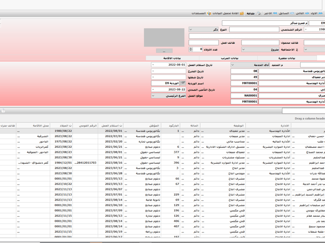Click the هاتف عمل input field
This screenshot has width=325, height=243.
click(204, 43)
